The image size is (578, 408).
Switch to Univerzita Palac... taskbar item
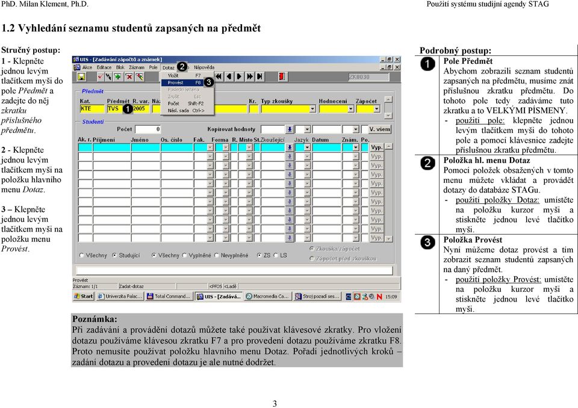[x=120, y=296]
